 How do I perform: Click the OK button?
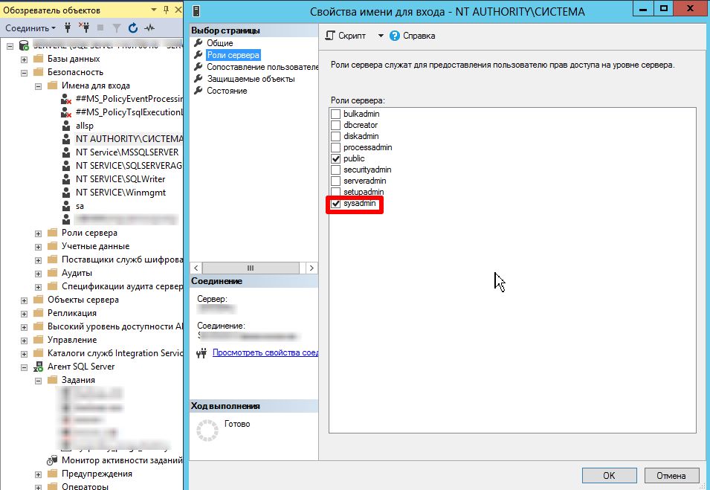coord(608,476)
